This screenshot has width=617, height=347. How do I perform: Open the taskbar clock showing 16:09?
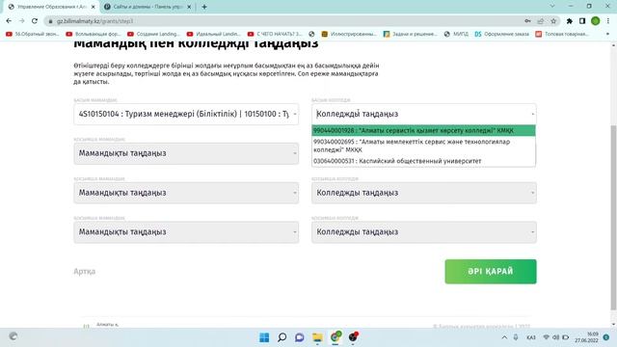coord(586,337)
